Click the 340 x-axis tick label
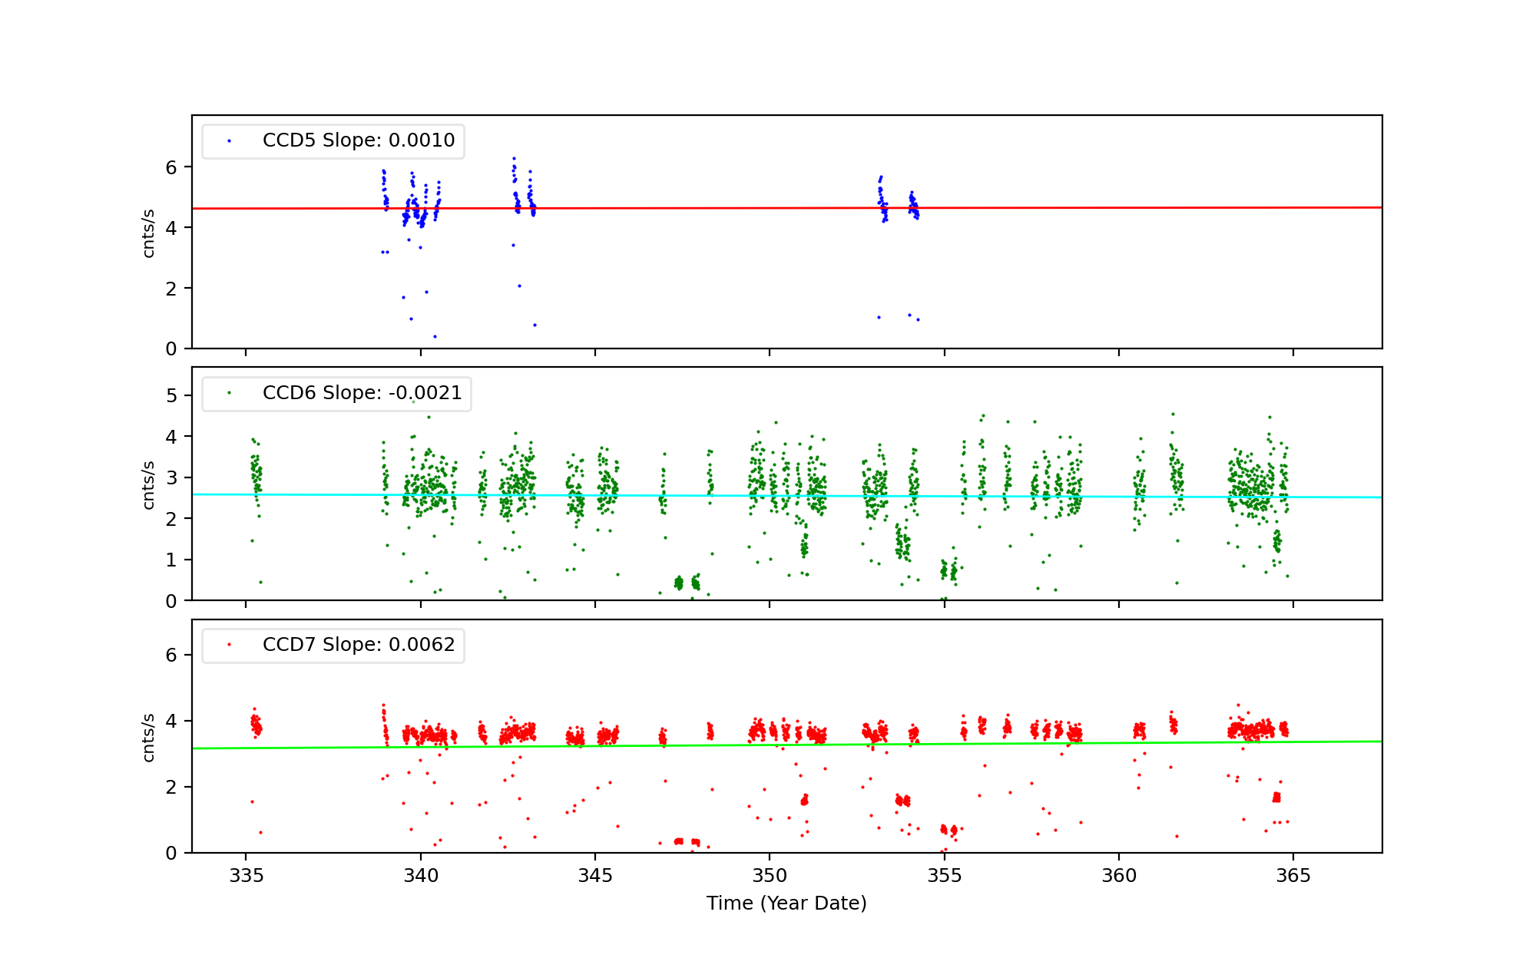Screen dimensions: 1536x958 tap(420, 877)
